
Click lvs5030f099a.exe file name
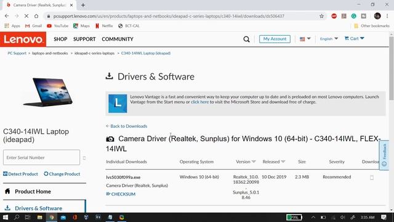[x=123, y=177]
